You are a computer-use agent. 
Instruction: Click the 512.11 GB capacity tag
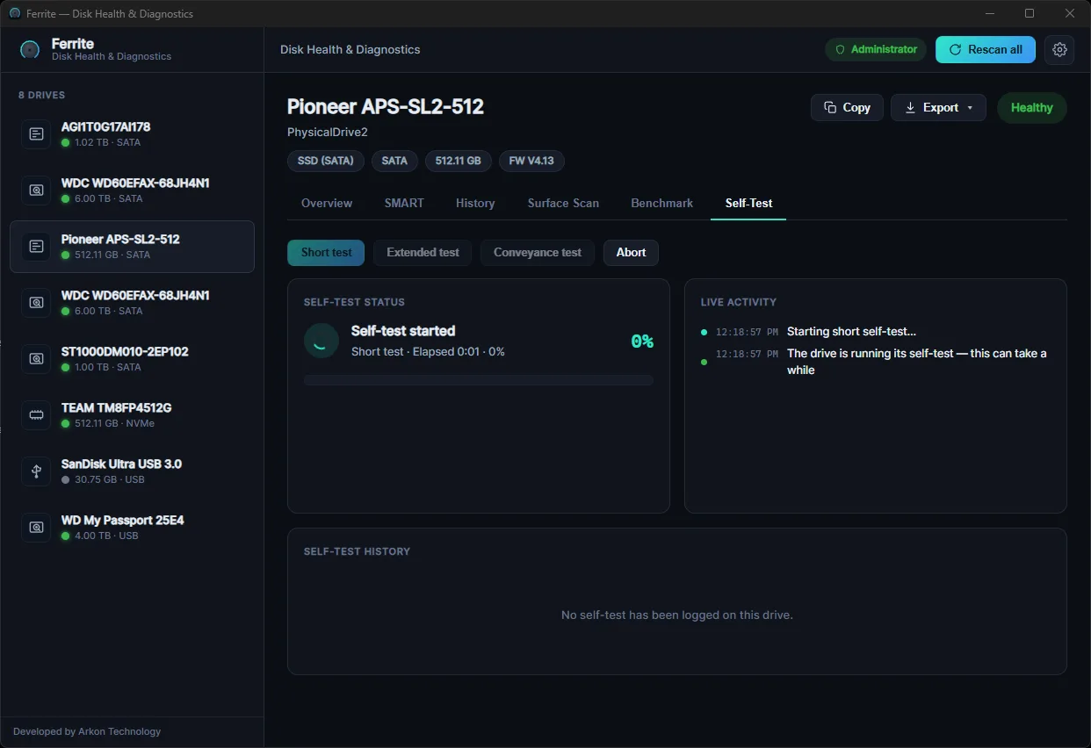[459, 162]
